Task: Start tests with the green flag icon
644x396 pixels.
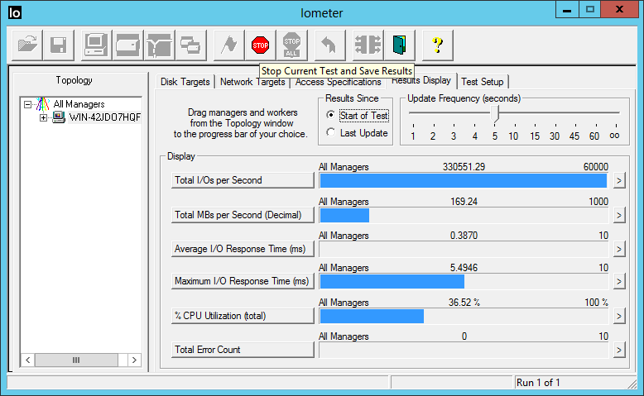Action: [x=228, y=45]
